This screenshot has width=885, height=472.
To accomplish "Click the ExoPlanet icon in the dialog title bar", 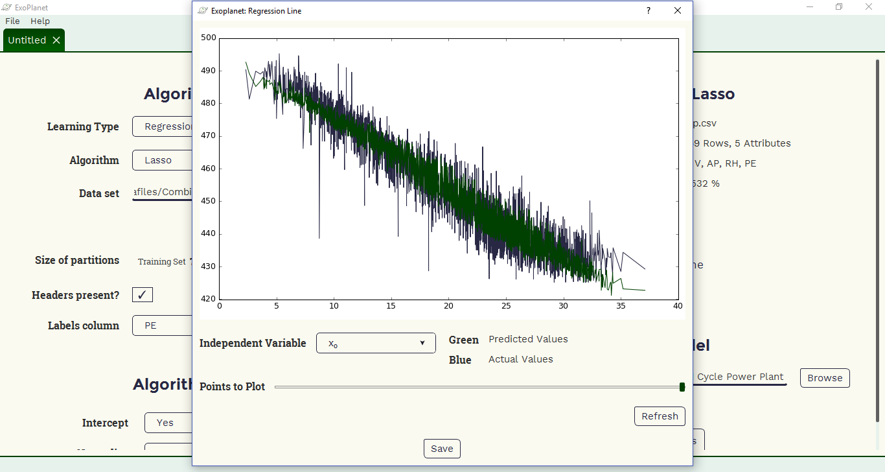I will coord(203,11).
